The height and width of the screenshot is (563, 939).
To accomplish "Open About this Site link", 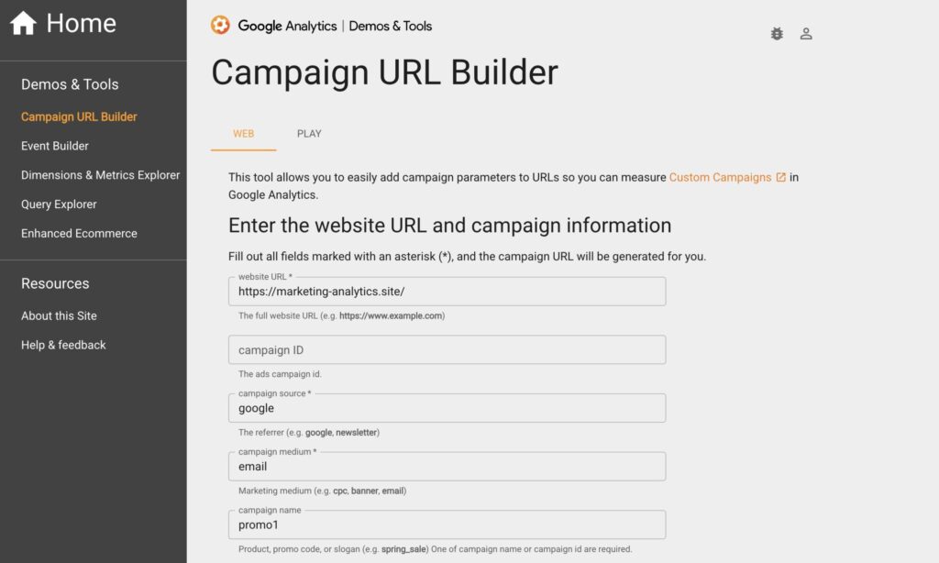I will pos(59,315).
